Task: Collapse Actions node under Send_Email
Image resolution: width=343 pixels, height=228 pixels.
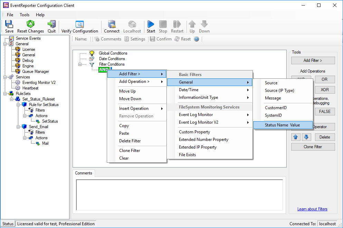Action: click(25, 138)
